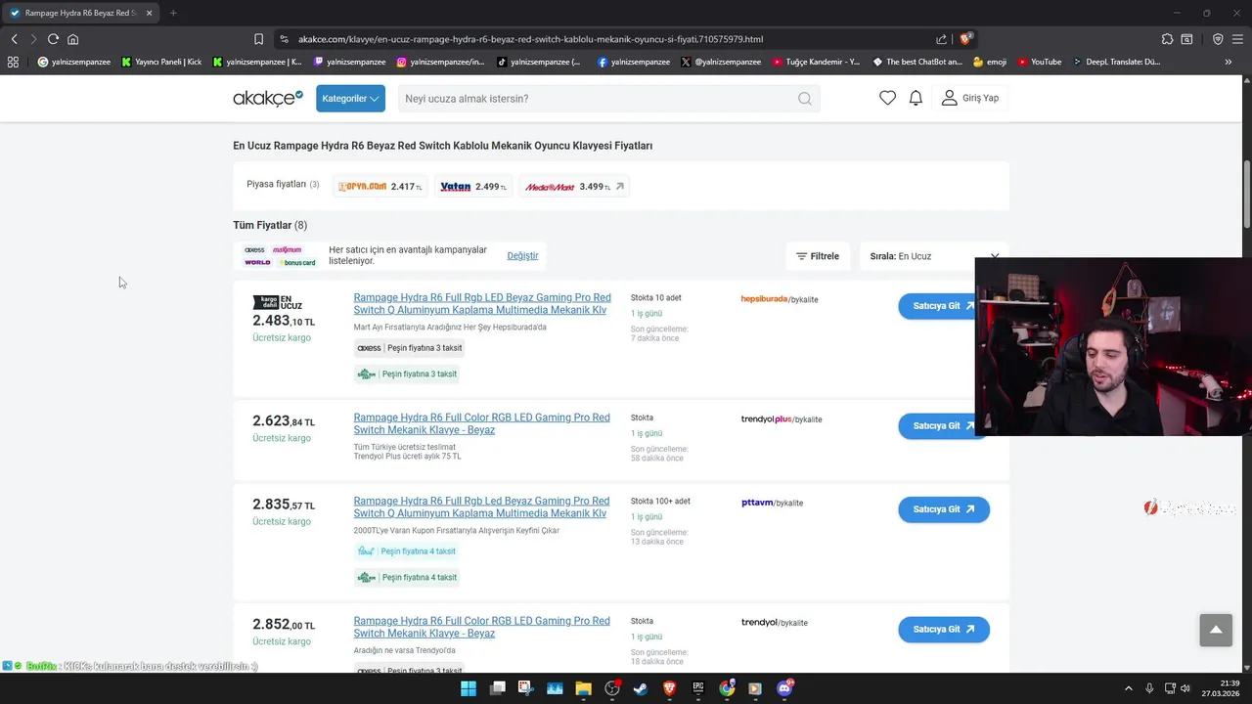Open the browser main menu (hamburger)
The height and width of the screenshot is (704, 1252).
coord(1238,39)
